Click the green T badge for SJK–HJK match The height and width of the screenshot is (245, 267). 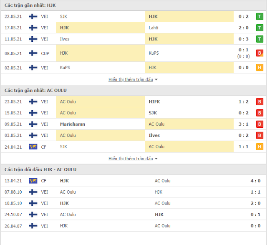(259, 17)
